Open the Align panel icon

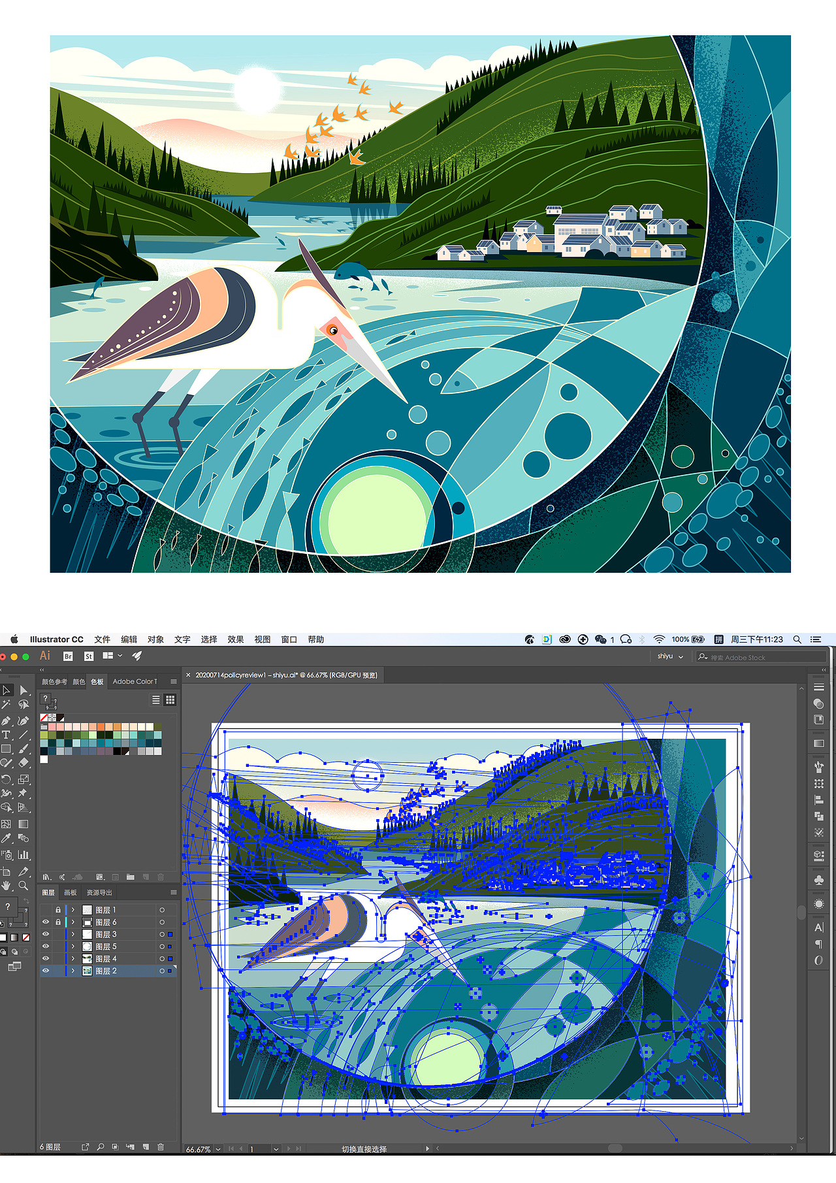coord(818,800)
